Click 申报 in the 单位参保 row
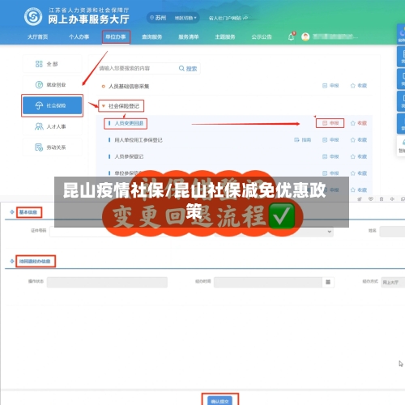 click(330, 173)
